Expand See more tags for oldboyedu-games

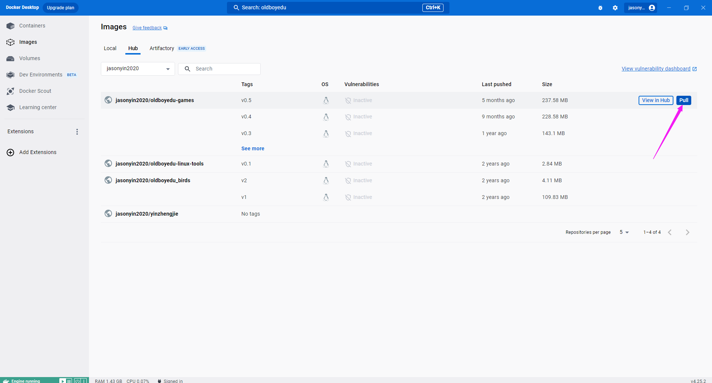point(253,148)
